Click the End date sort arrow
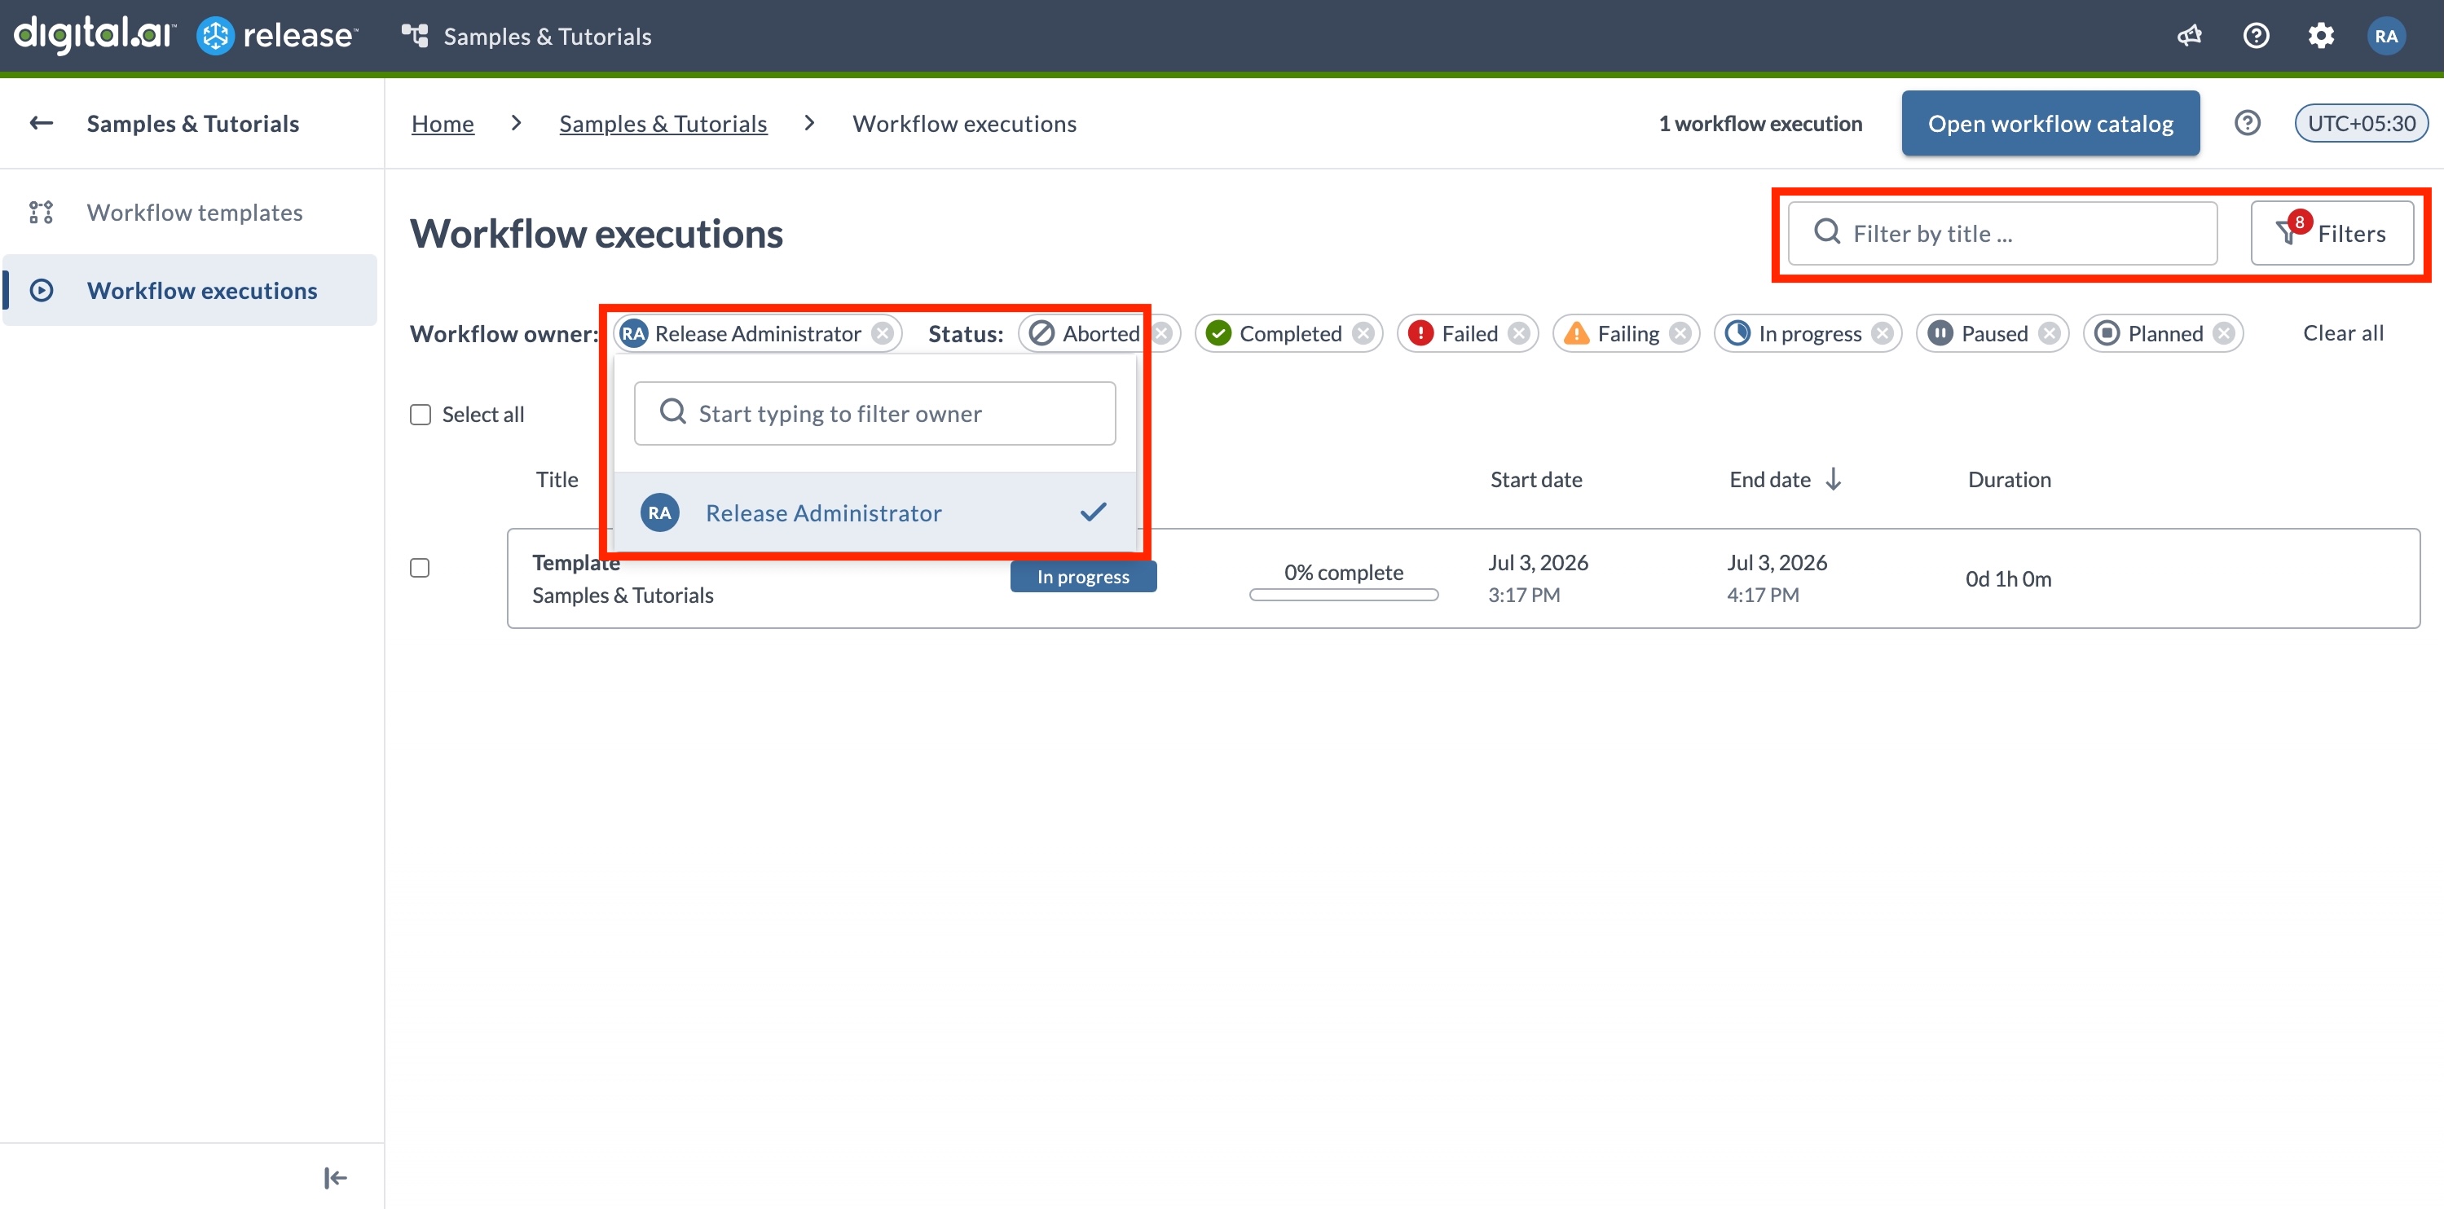 pos(1833,480)
